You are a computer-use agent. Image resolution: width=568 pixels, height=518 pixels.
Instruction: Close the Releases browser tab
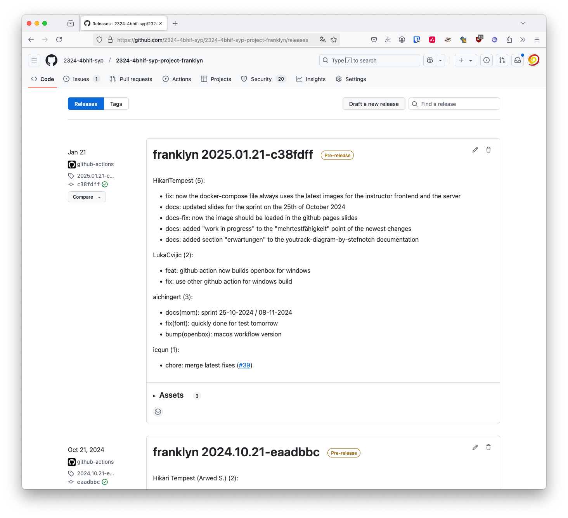(161, 23)
